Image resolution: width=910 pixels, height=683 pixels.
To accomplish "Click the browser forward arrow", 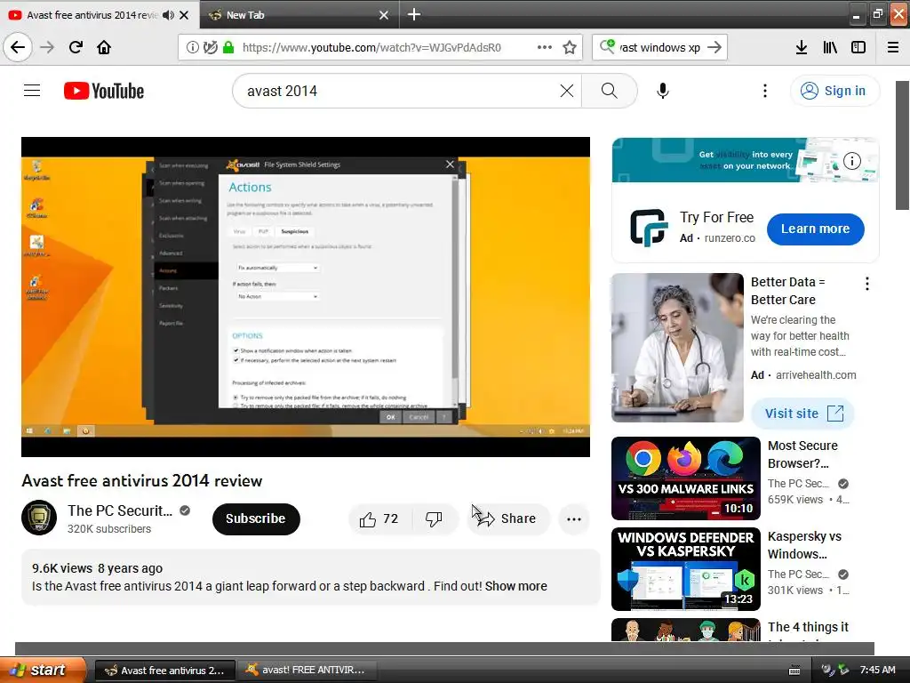I will 47,47.
